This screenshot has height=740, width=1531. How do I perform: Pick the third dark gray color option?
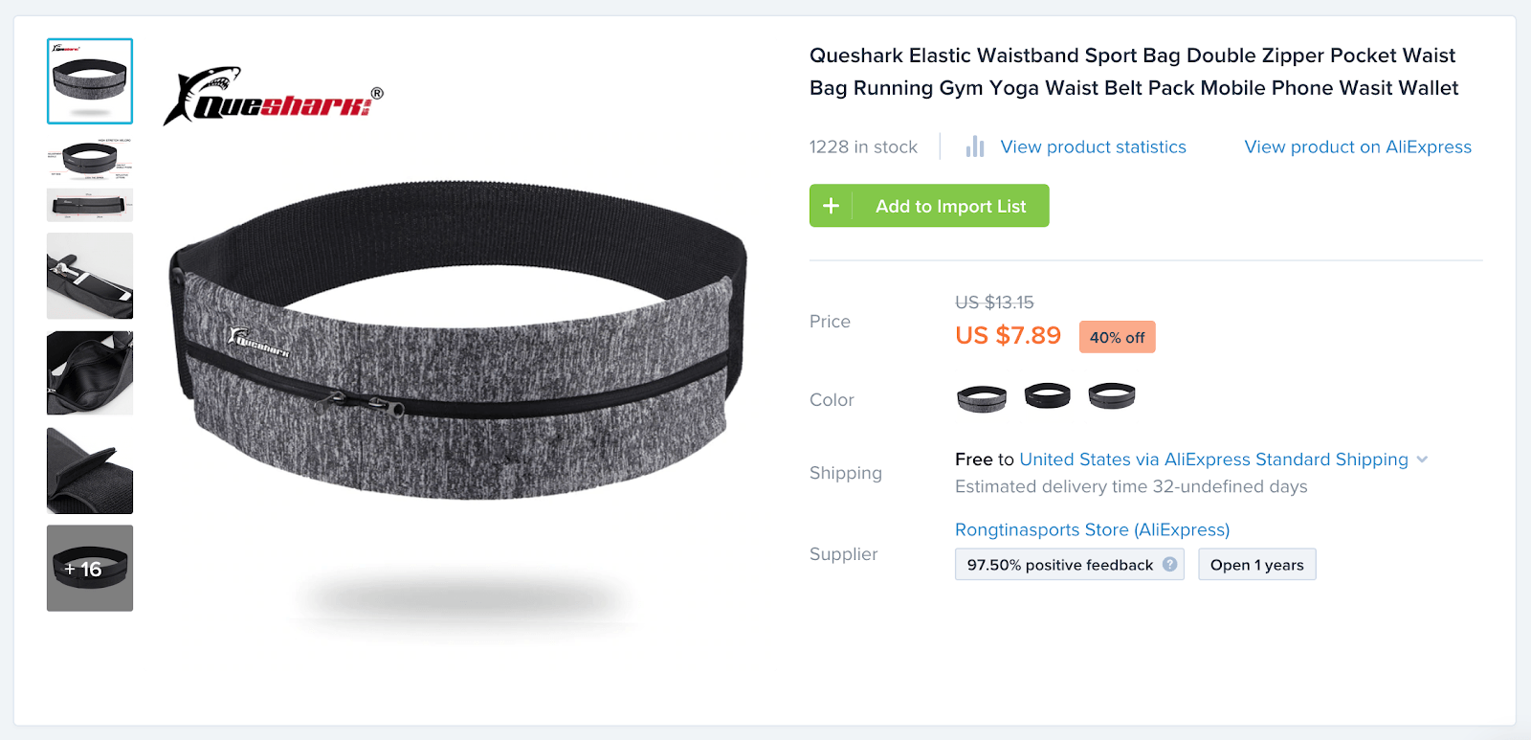pos(1112,395)
